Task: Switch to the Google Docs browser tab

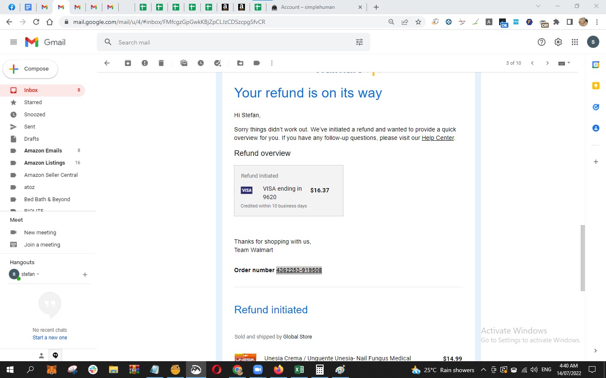Action: [x=28, y=7]
